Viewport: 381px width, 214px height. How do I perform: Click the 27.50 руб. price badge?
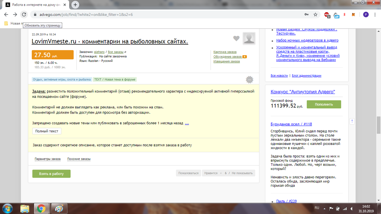pos(53,55)
